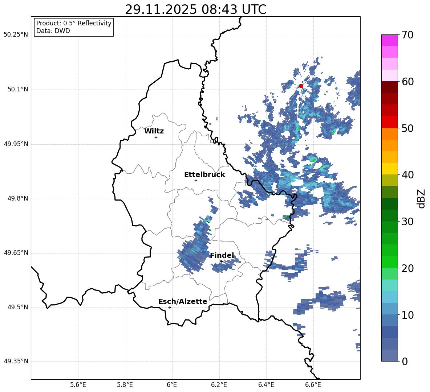
Task: Click the grey-blue bottom colorbar segment
Action: 389,355
